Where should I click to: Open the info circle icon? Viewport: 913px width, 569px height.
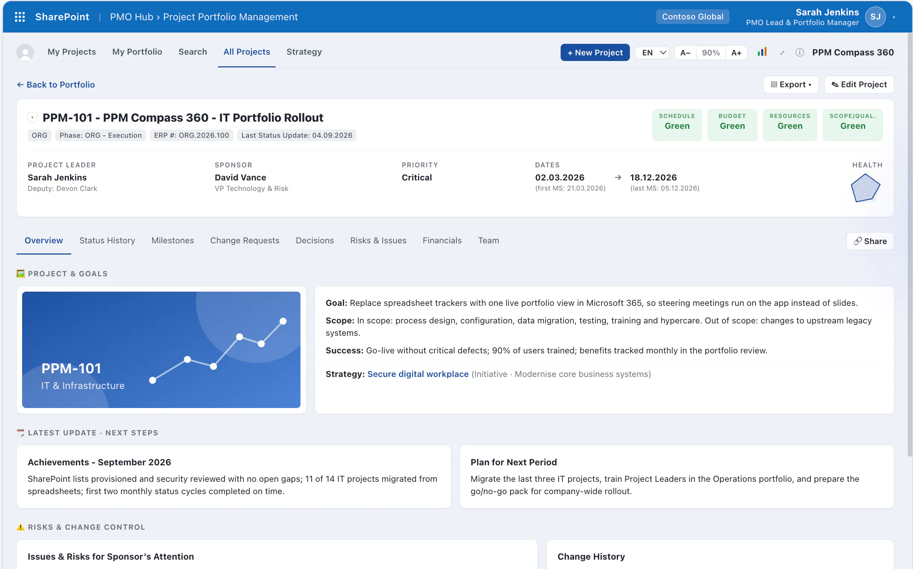click(800, 52)
